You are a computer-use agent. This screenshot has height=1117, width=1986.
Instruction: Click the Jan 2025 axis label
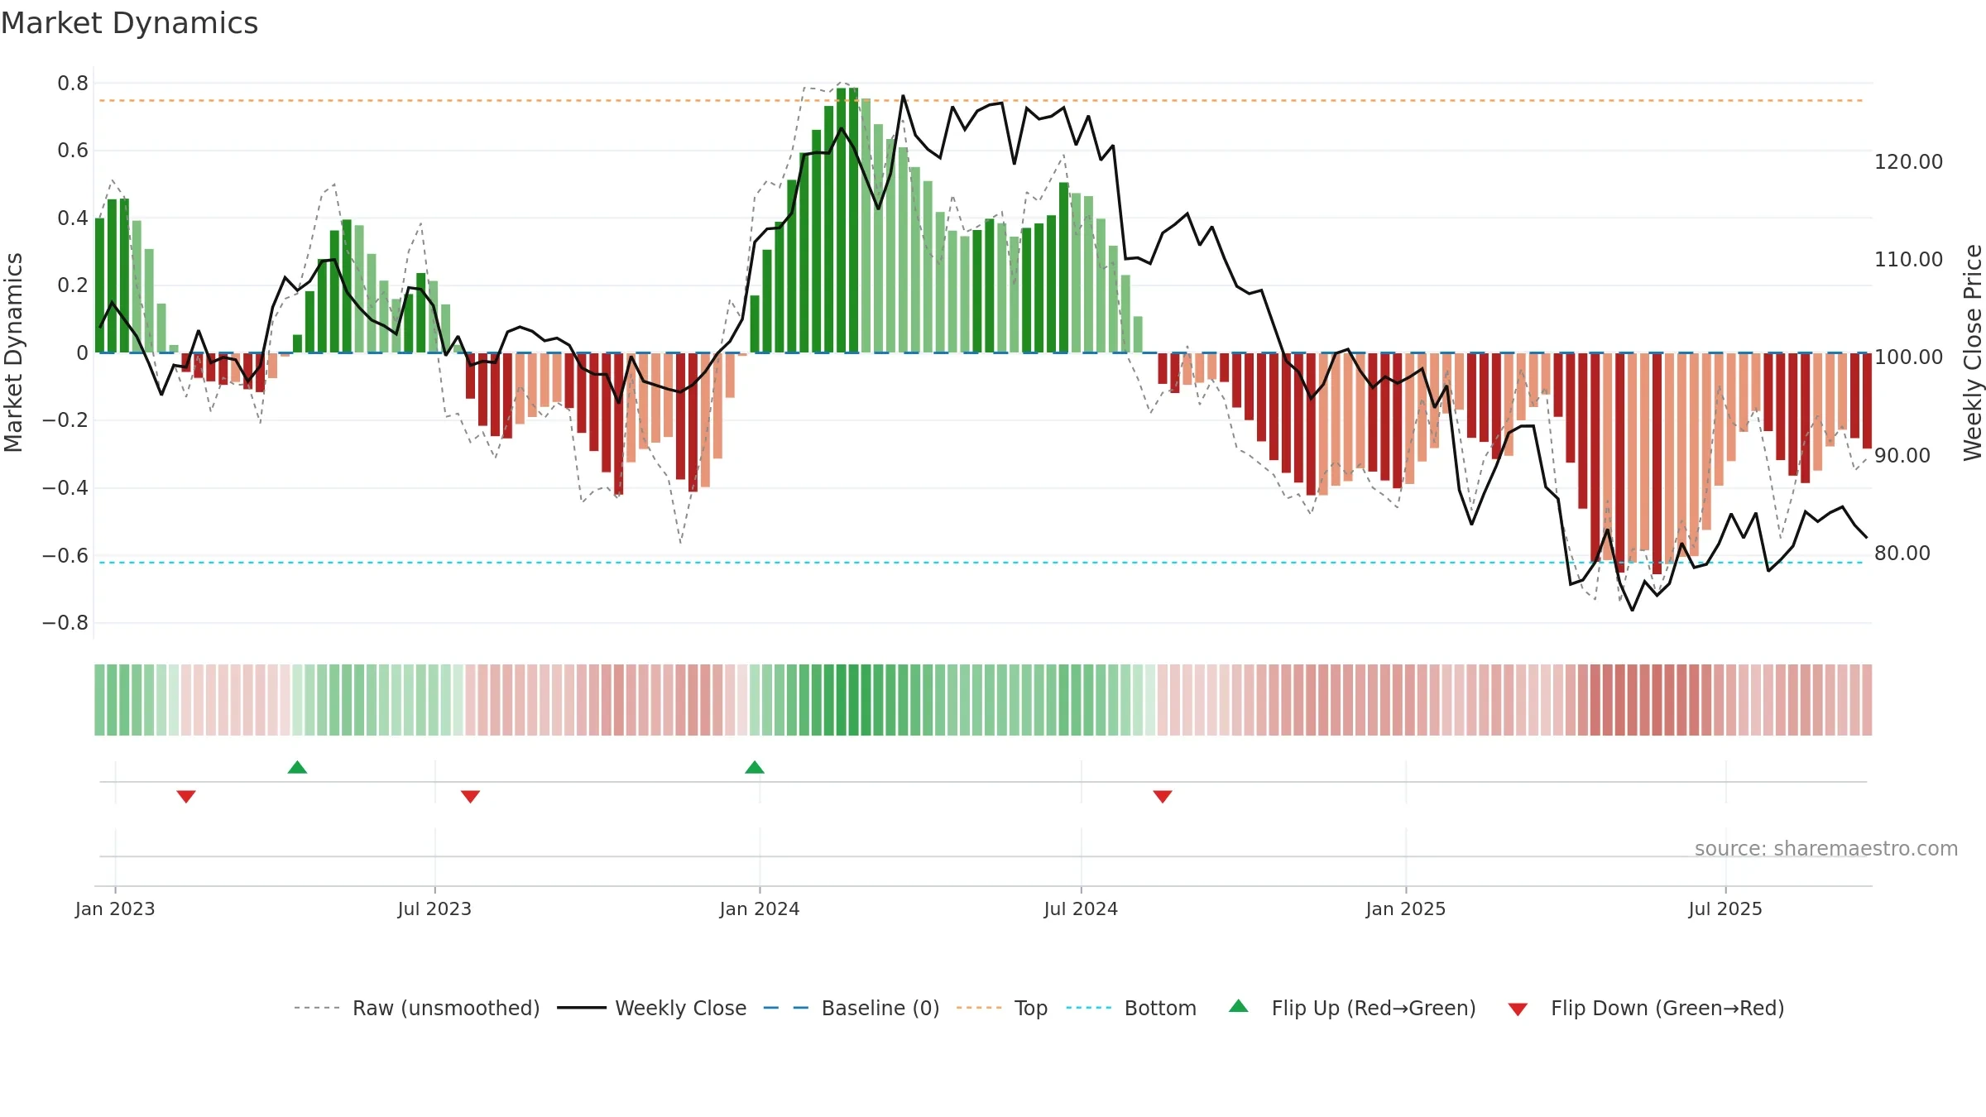[x=1406, y=908]
